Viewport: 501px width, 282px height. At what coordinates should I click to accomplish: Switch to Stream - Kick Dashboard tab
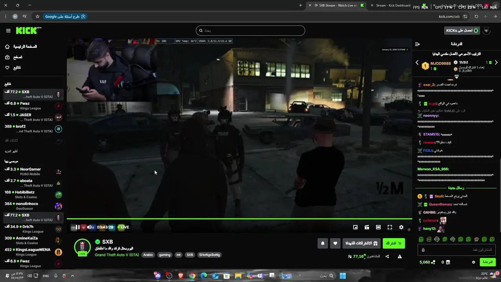click(393, 5)
